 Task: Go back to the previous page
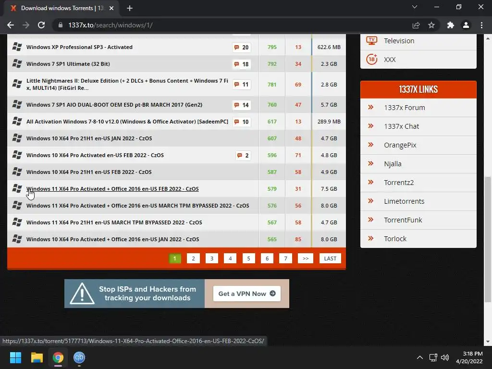[11, 25]
